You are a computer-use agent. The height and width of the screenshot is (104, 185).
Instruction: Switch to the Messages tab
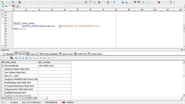coord(8,54)
